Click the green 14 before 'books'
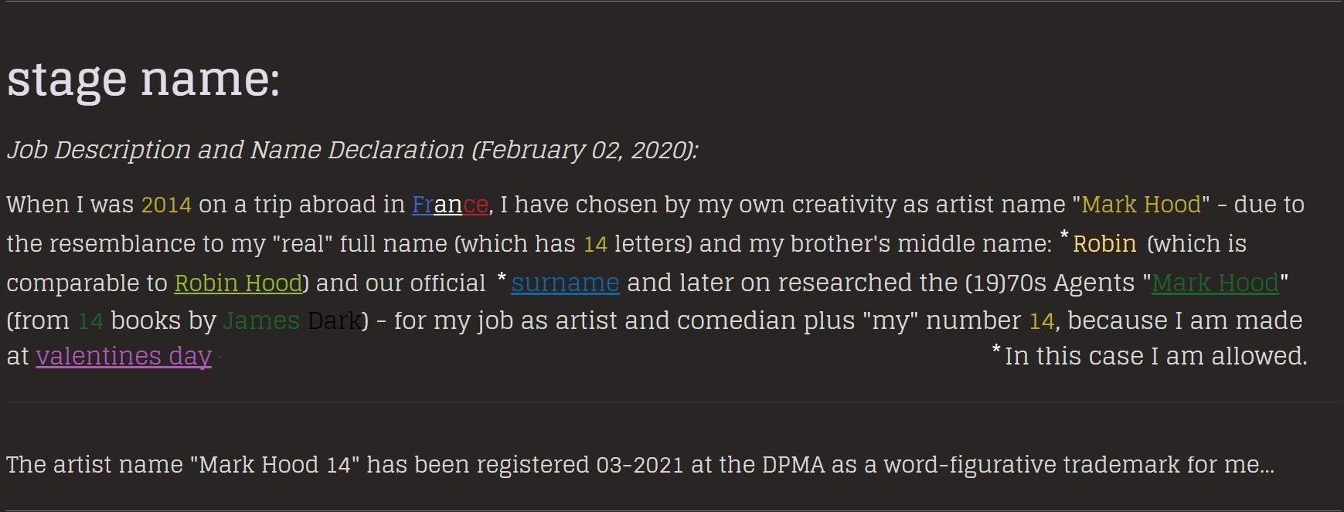The height and width of the screenshot is (512, 1344). [90, 320]
